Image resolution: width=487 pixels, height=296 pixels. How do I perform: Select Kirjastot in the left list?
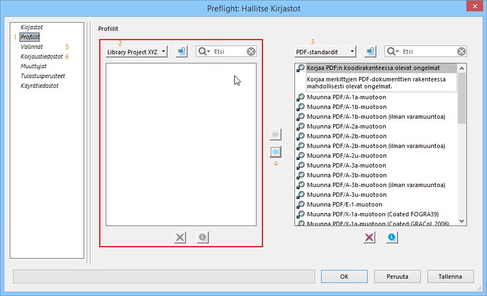tap(31, 27)
